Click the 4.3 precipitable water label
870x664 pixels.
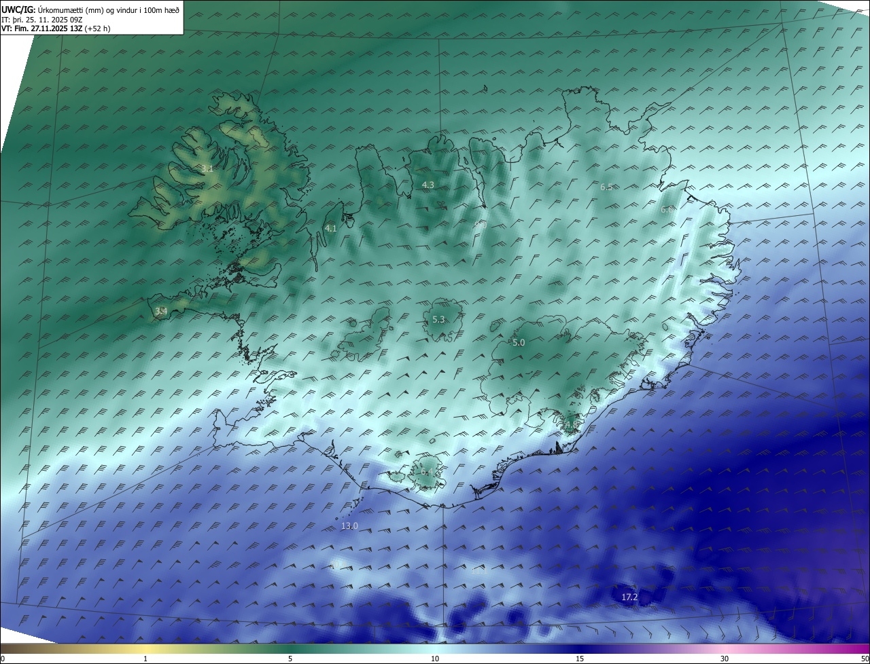(428, 185)
